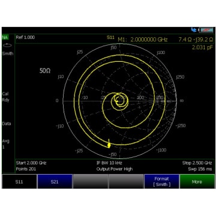Click the Output Power High setting
Viewport: 216px width, 216px height.
tap(115, 169)
